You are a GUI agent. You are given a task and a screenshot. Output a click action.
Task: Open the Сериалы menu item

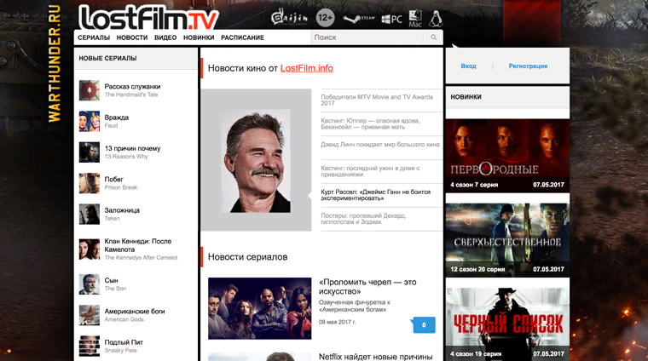pyautogui.click(x=94, y=37)
